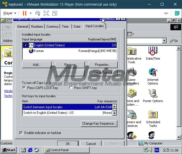This screenshot has width=182, height=154.
Task: Enter full screen mode in VMware
Action: (x=46, y=13)
